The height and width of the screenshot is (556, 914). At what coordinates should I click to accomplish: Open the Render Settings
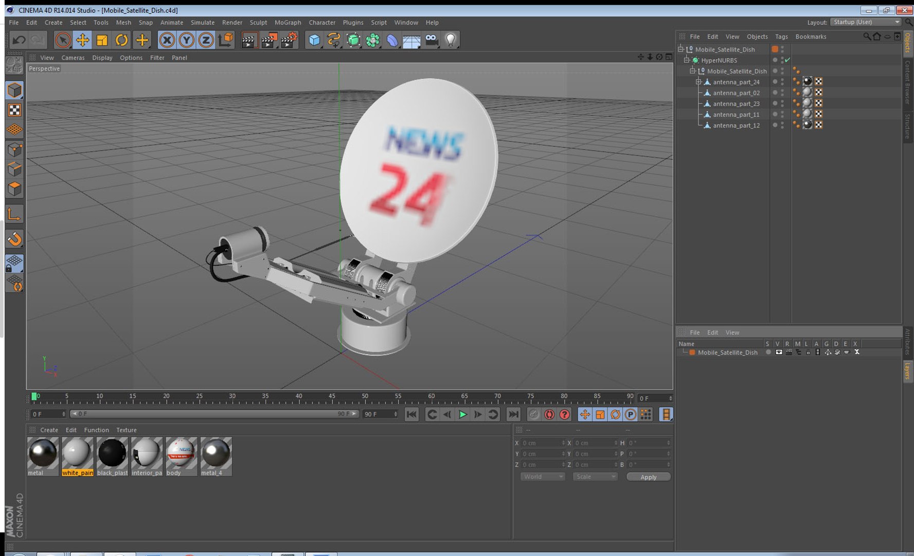[x=289, y=40]
